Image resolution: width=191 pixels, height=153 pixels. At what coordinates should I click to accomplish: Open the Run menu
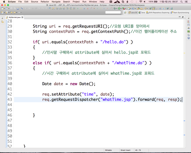84,2
